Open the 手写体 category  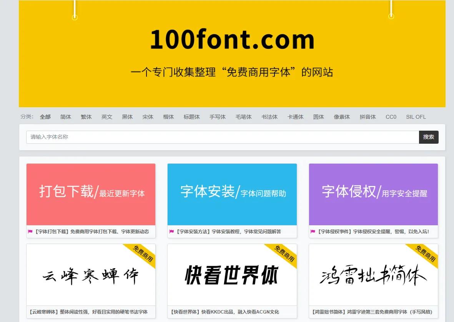pos(218,117)
